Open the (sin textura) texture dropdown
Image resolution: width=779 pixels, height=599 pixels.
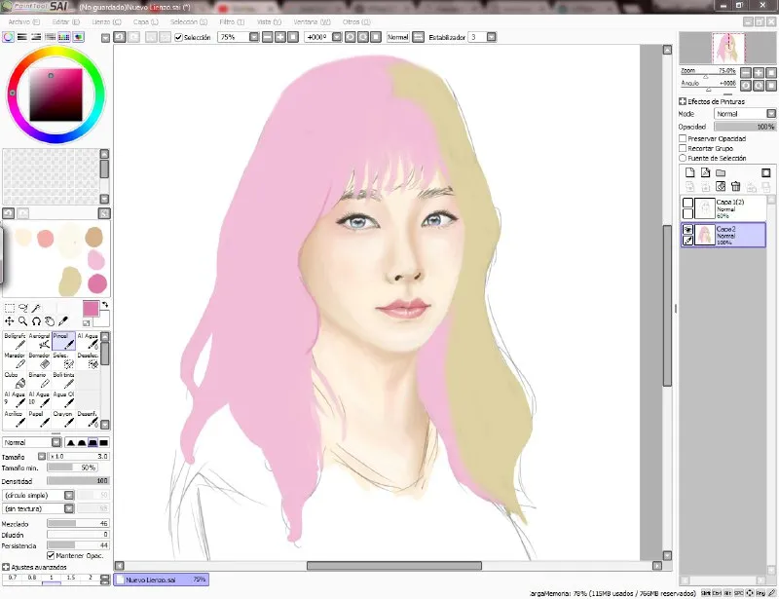tap(69, 508)
